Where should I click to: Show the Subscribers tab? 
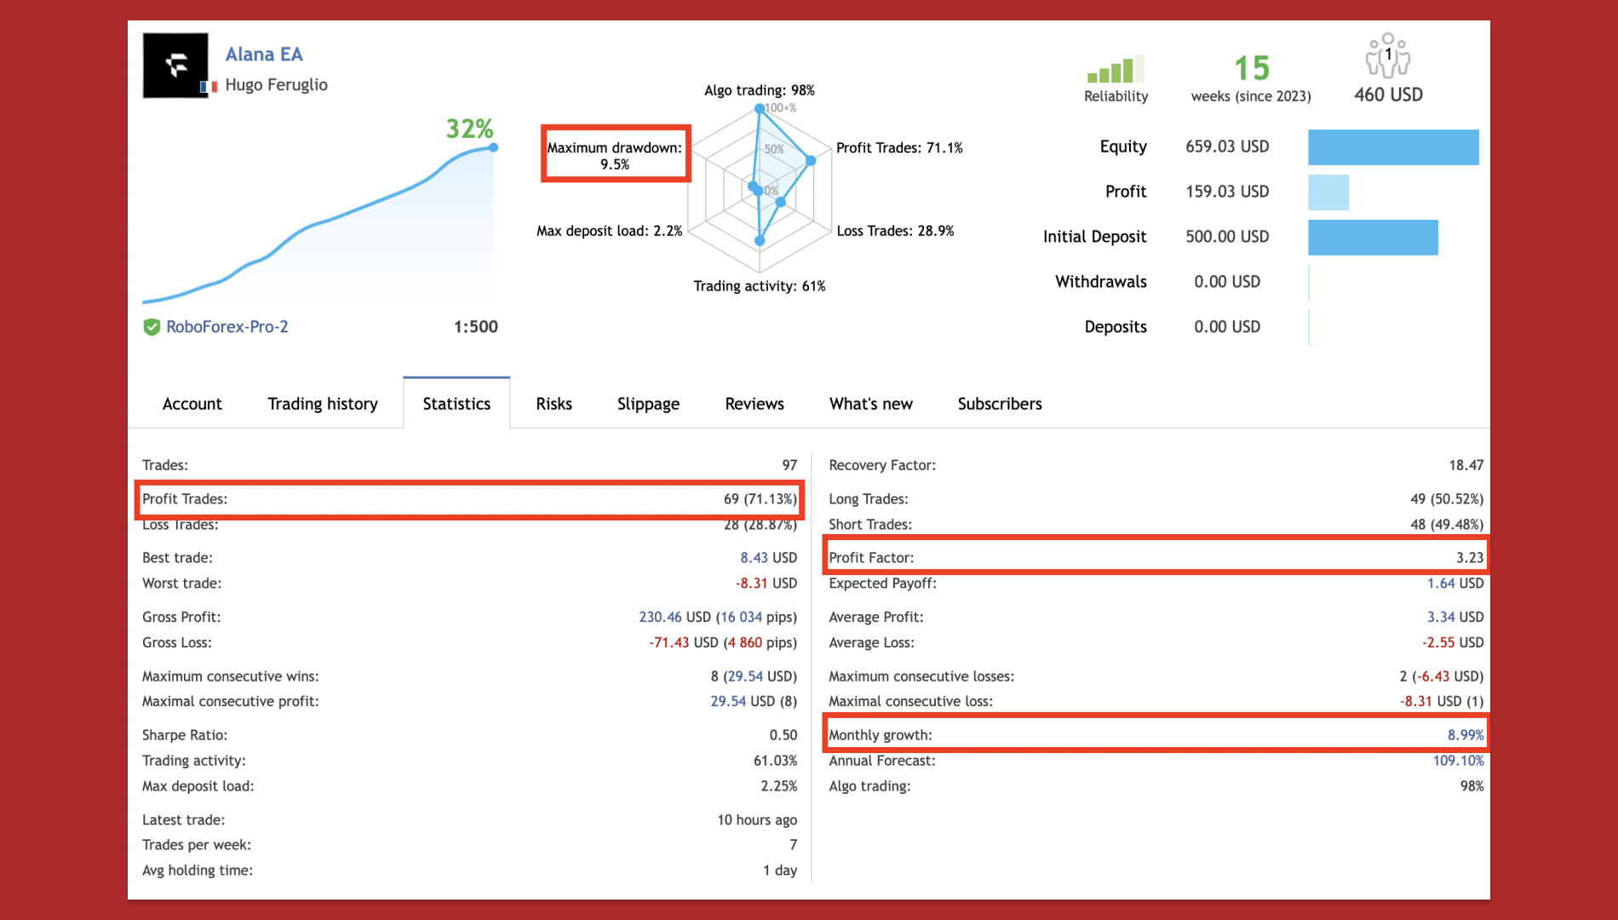click(1000, 404)
